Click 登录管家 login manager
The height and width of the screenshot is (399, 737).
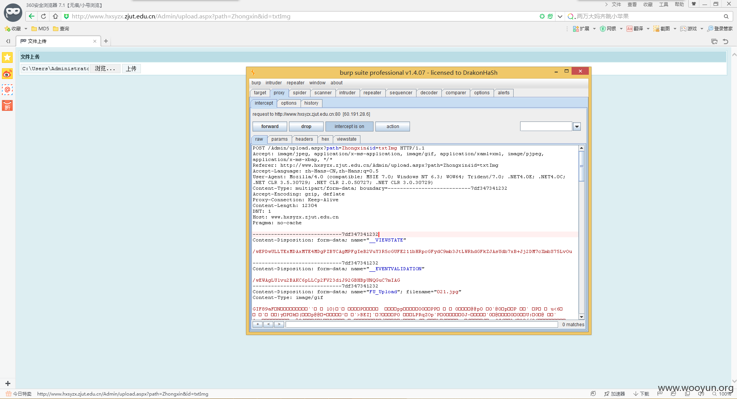[x=720, y=29]
